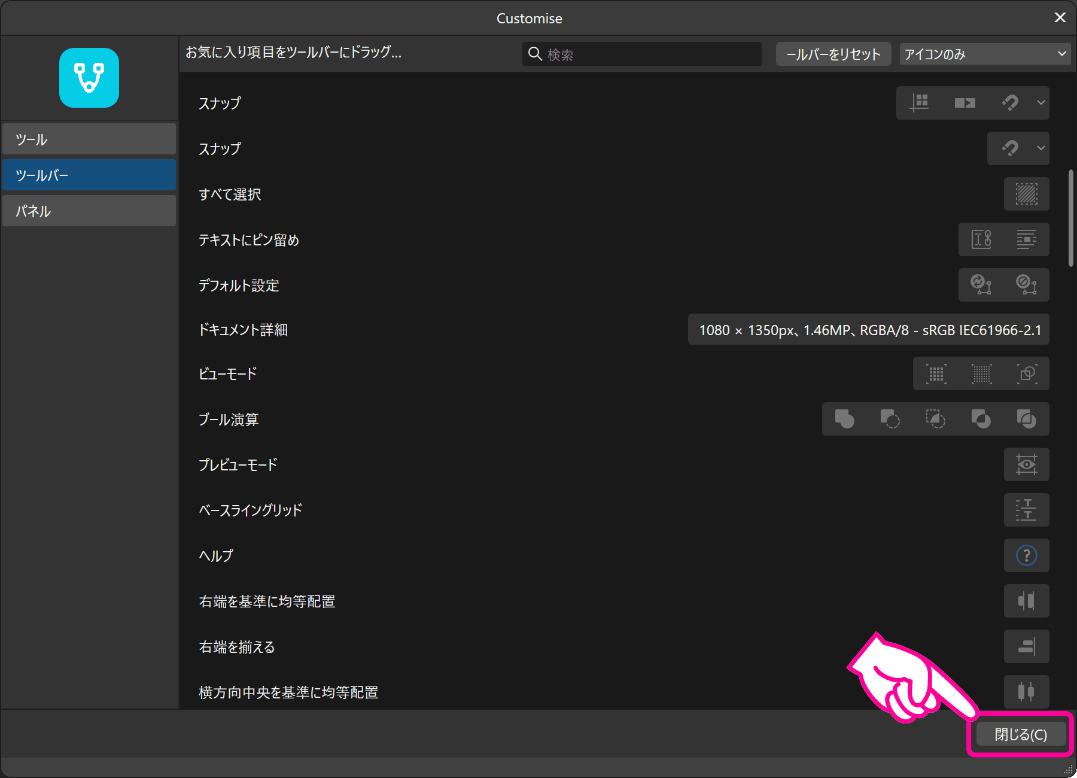Click the snap magnet icon

pyautogui.click(x=1011, y=103)
